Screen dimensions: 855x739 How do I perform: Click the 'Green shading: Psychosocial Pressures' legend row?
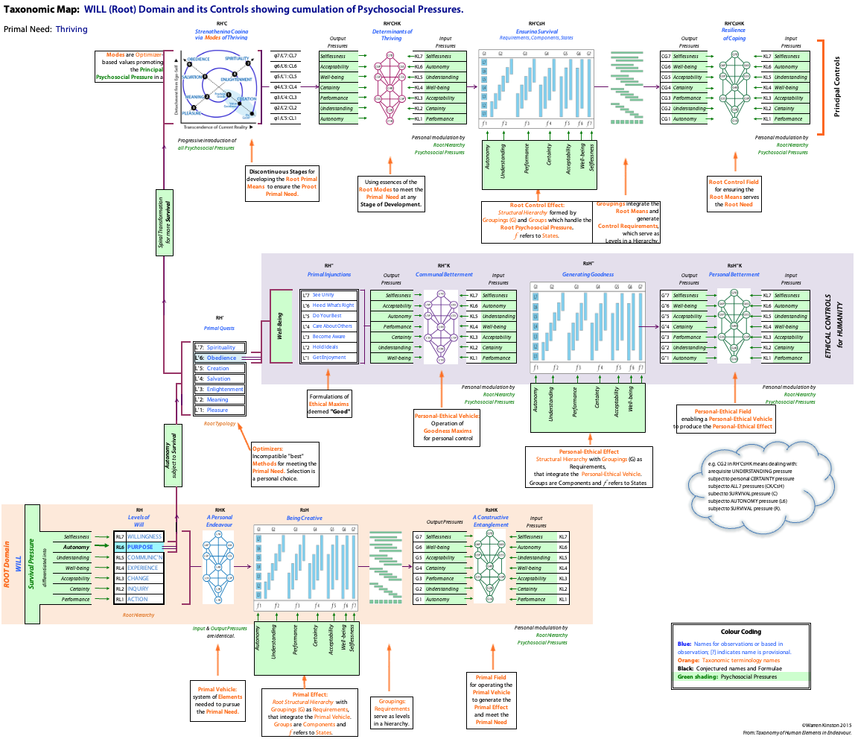click(x=742, y=677)
